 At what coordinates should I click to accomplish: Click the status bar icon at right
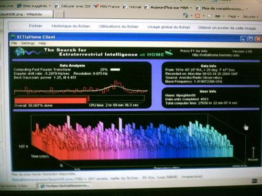255,181
